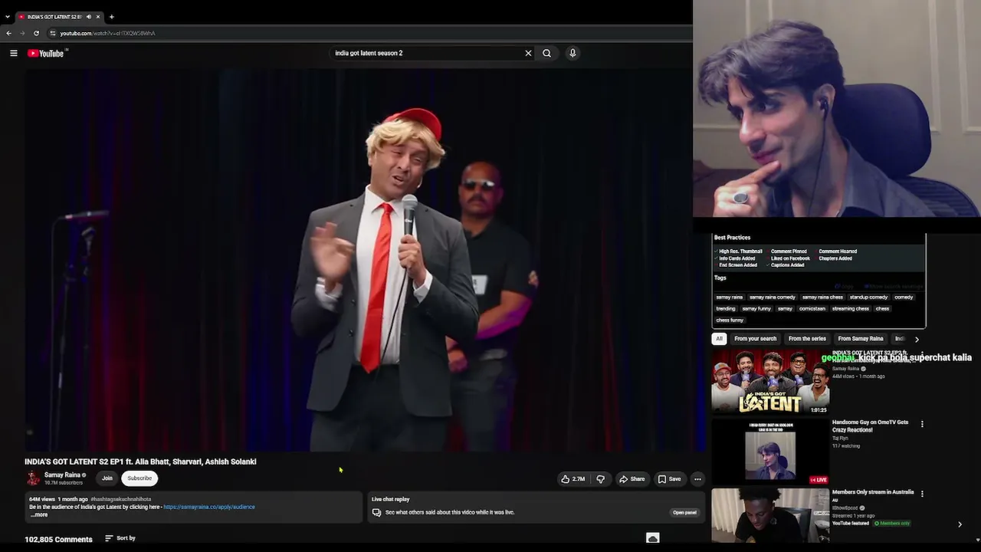The height and width of the screenshot is (552, 981).
Task: Share the video
Action: coord(632,479)
